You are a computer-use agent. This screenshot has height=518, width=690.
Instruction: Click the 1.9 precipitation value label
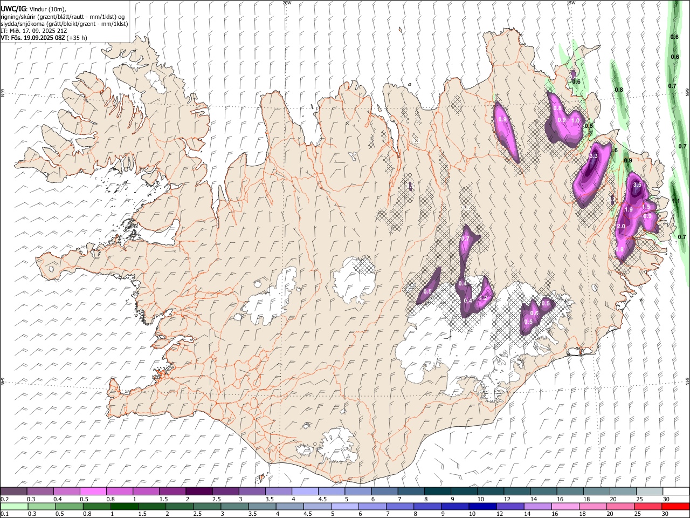pos(629,209)
